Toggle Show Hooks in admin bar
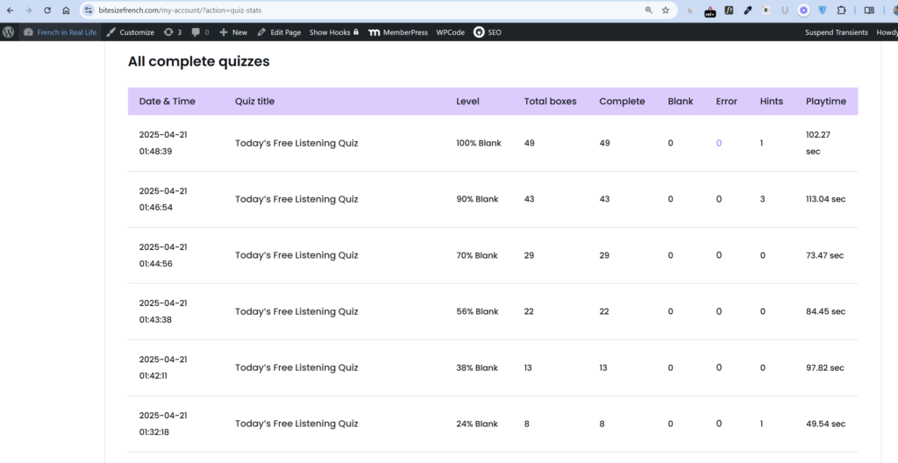Image resolution: width=898 pixels, height=463 pixels. tap(334, 32)
